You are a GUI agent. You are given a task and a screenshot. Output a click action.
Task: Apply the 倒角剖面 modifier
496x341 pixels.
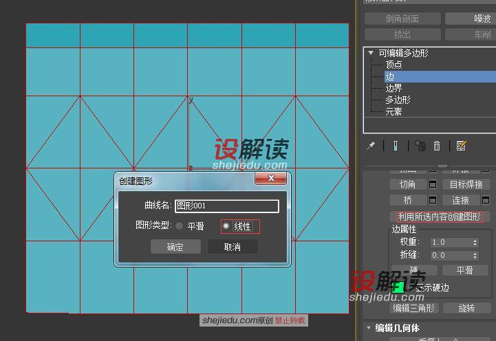[402, 19]
